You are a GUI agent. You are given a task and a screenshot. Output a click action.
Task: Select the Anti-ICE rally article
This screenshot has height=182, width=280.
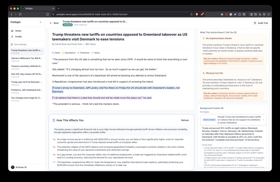click(27, 75)
